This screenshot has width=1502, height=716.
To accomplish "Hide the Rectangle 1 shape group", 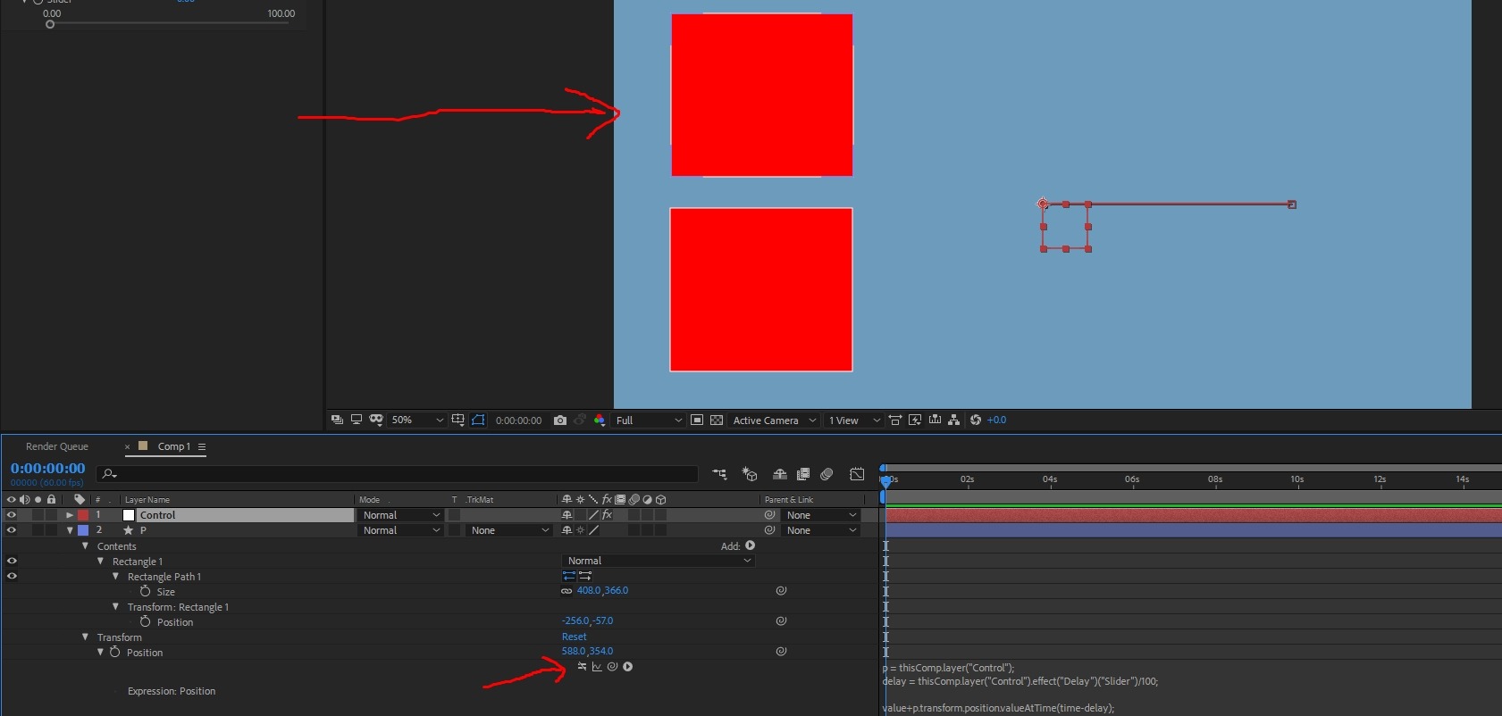I will (12, 561).
